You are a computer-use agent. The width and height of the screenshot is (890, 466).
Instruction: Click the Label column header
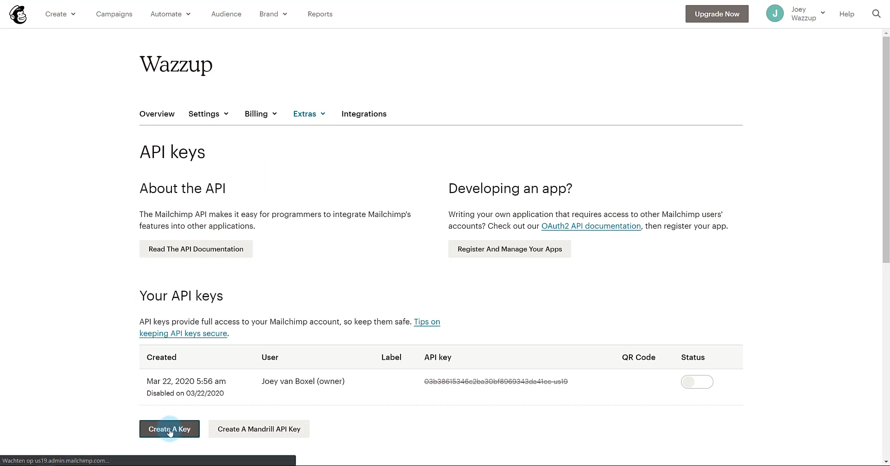[391, 357]
